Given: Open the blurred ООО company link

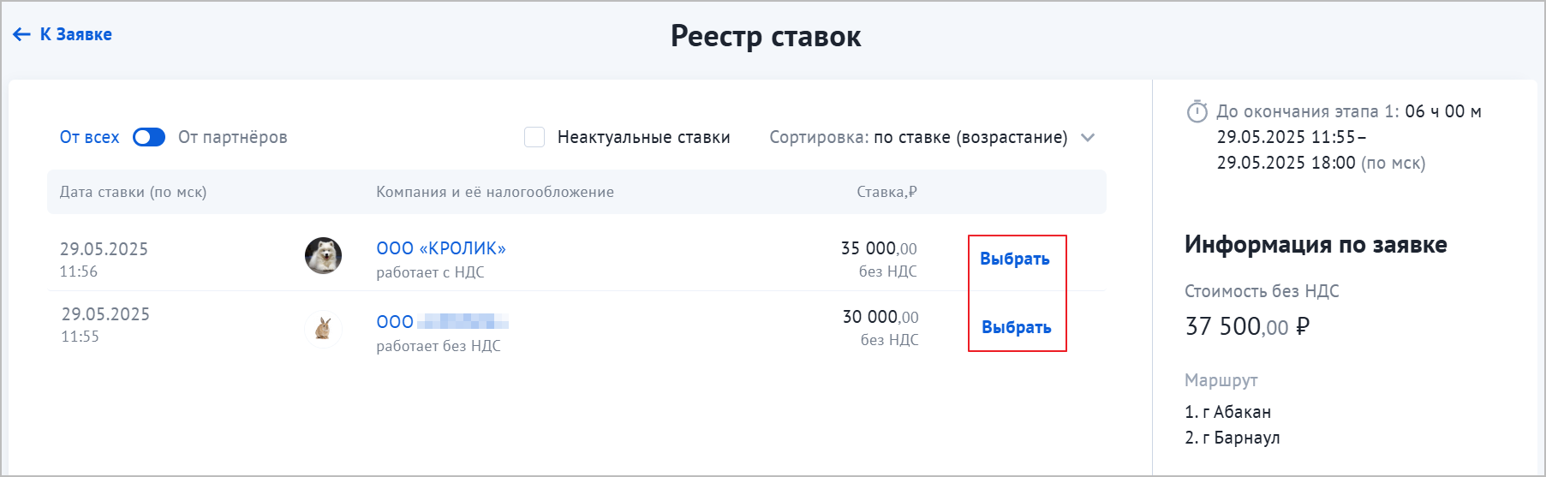Looking at the screenshot, I should click(442, 322).
